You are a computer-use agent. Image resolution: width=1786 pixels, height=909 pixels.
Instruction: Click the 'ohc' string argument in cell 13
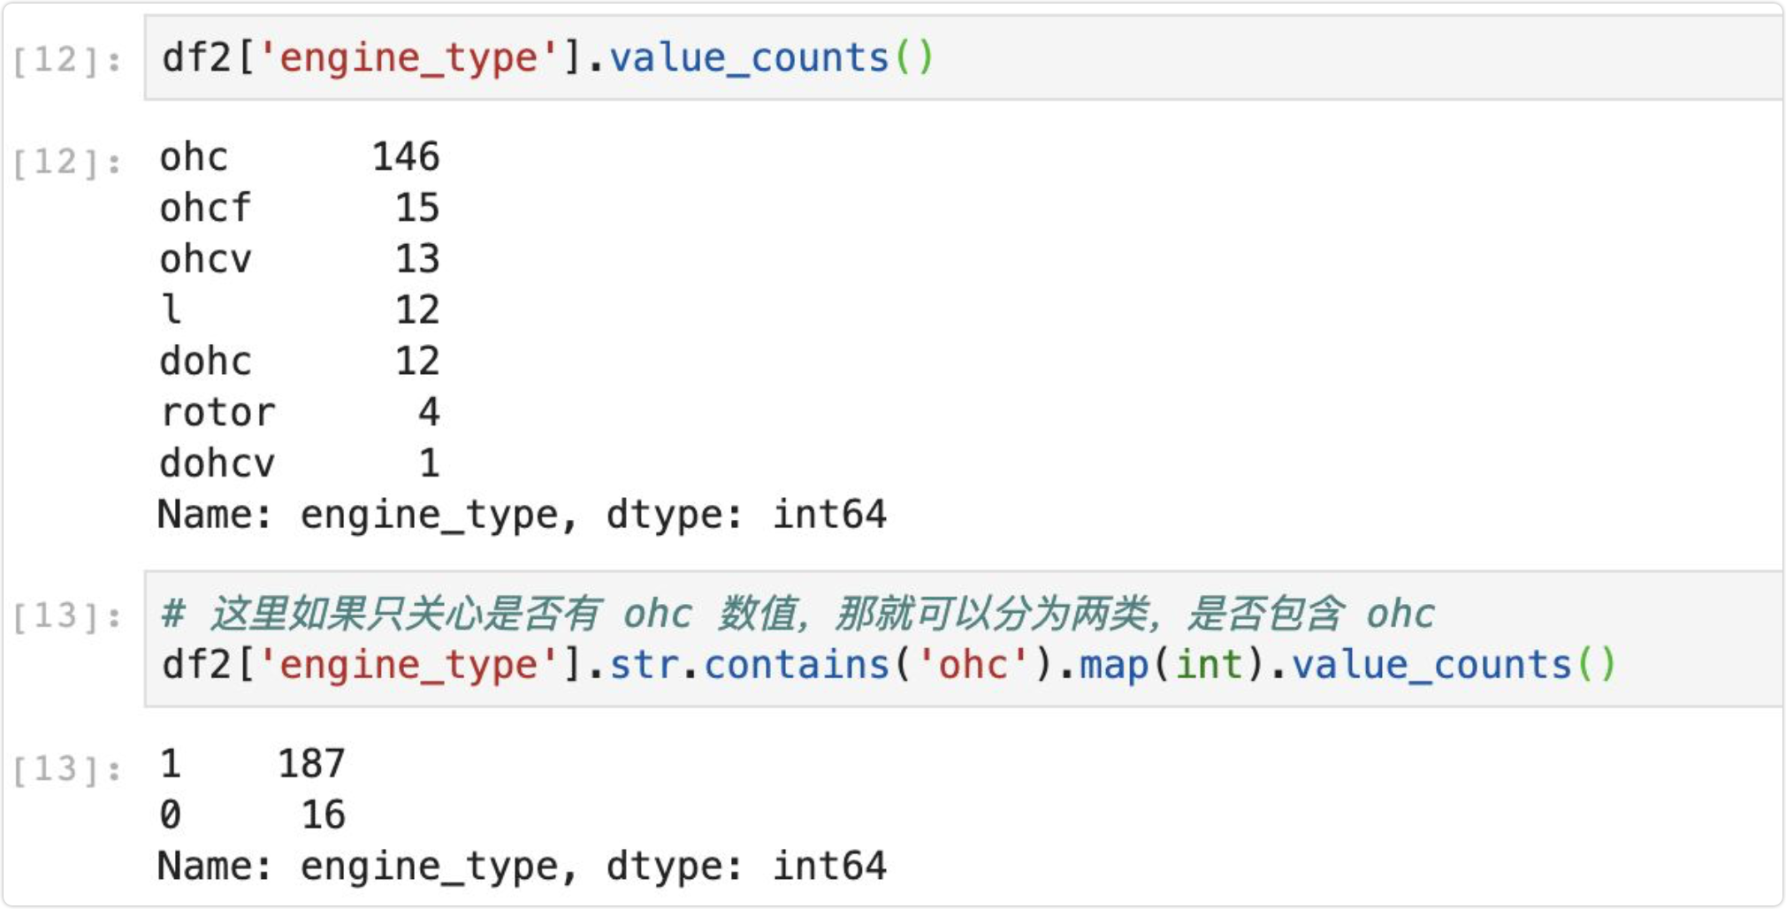[x=973, y=665]
